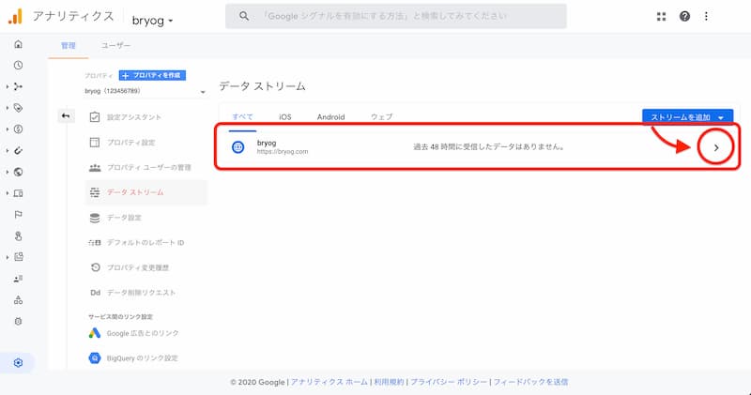Open the devices Tech icon
The width and height of the screenshot is (751, 395).
[x=18, y=193]
